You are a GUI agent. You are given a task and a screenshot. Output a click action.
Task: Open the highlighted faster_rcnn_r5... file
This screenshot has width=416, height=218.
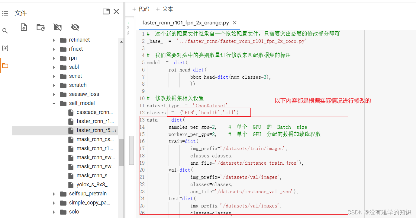95,130
